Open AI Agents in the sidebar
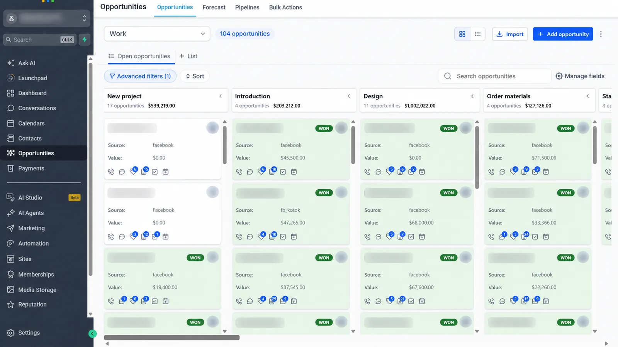This screenshot has height=347, width=618. click(x=31, y=213)
